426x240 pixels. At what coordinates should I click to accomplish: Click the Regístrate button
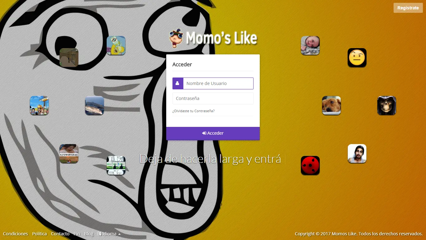coord(408,8)
